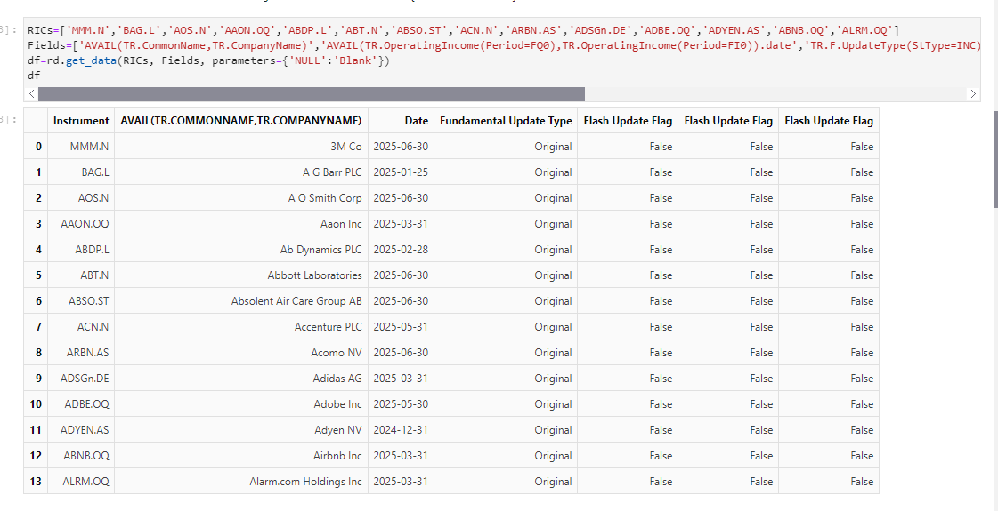Select the ACN.N instrument cell

tap(81, 327)
